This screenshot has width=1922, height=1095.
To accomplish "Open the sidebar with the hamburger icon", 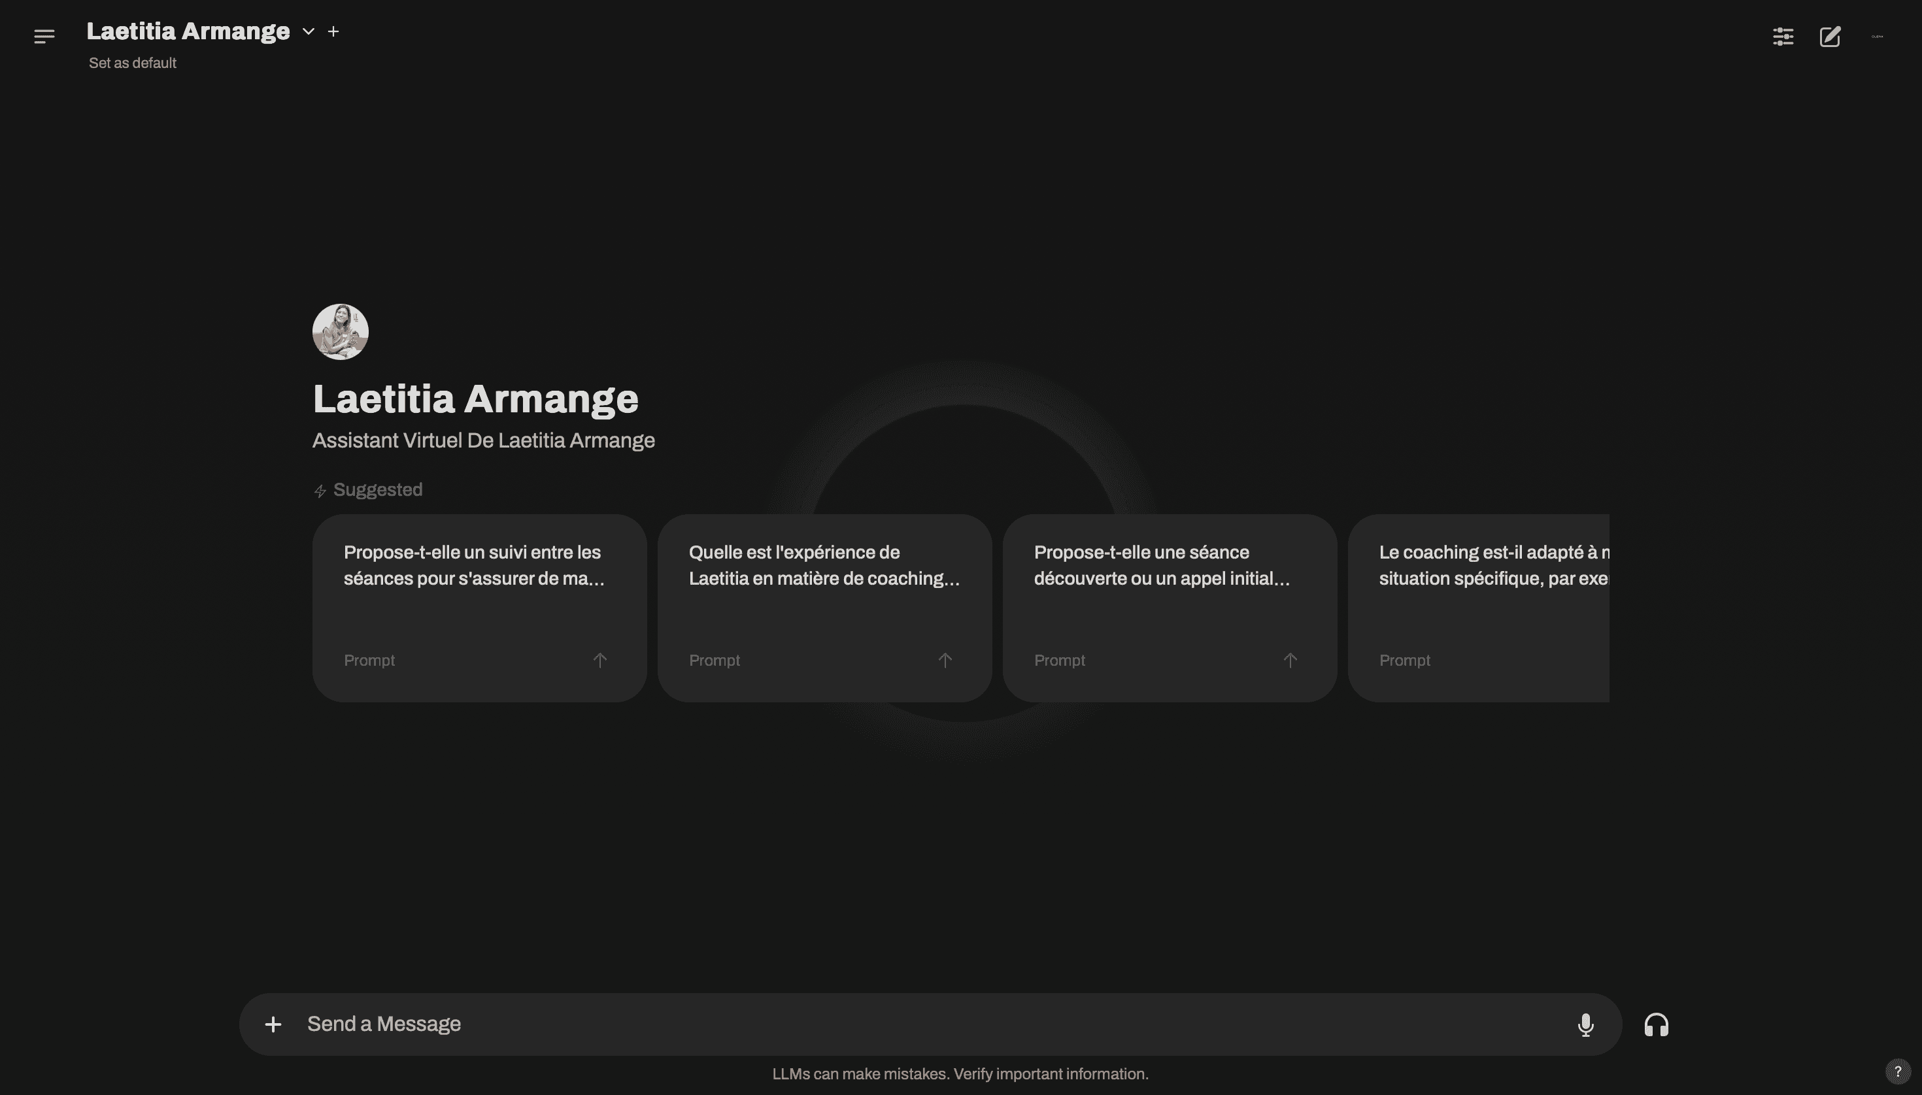I will click(44, 35).
